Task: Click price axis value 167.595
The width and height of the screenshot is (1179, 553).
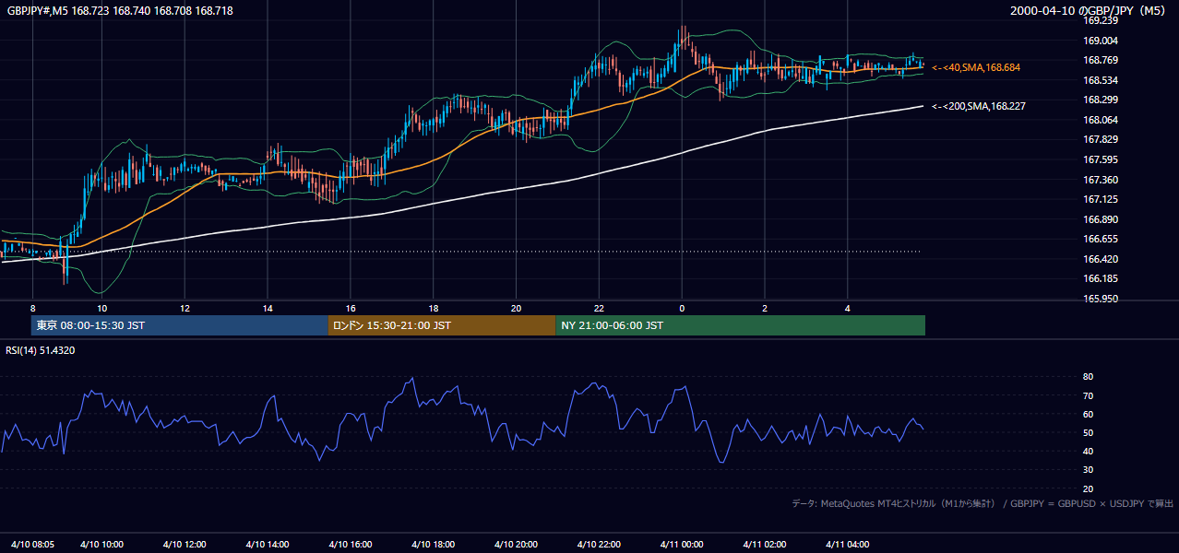Action: (x=1100, y=159)
